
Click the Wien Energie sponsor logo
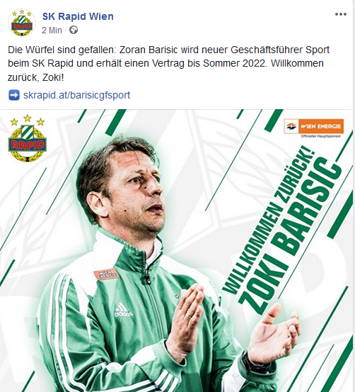[314, 126]
